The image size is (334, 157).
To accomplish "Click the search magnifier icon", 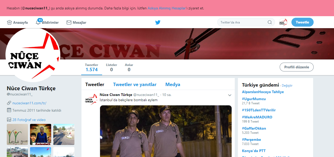I will tap(270, 22).
